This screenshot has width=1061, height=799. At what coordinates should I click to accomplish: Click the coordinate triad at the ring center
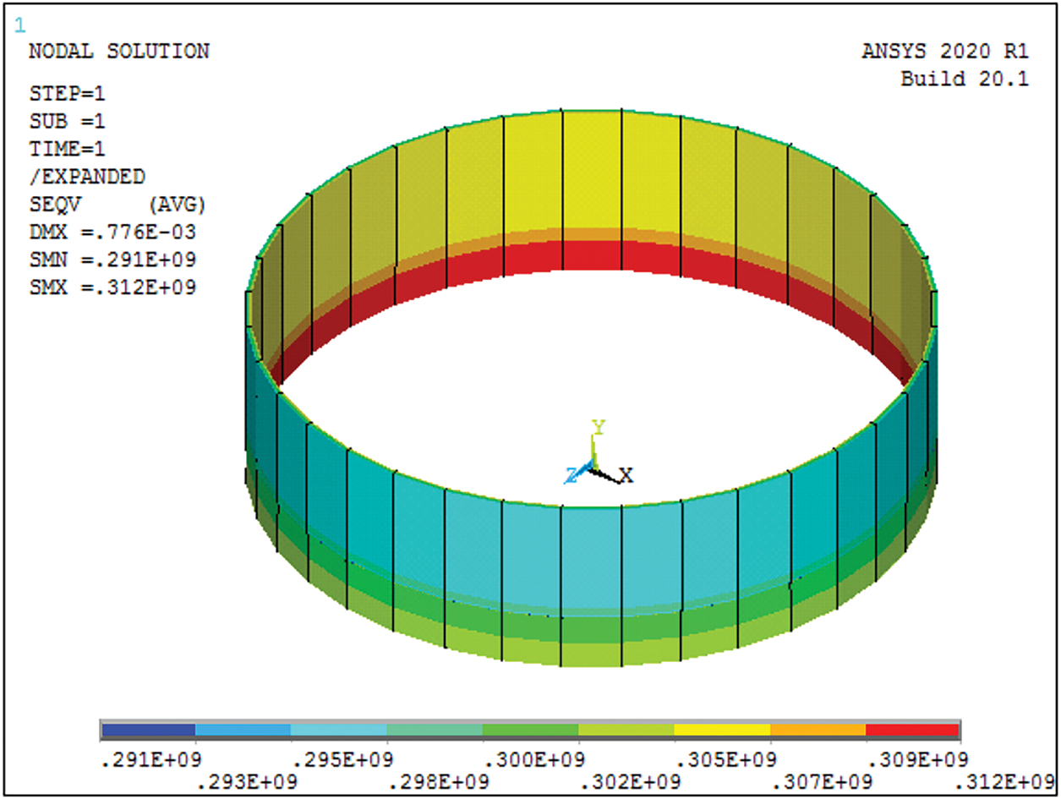coord(595,464)
